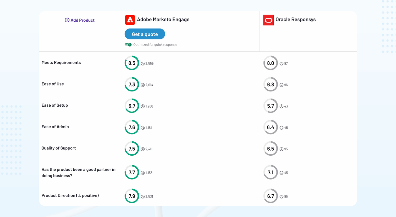Viewport: 396px width, 217px height.
Task: Click Oracle's 8.0 Meets Requirements score ring
Action: tap(271, 63)
